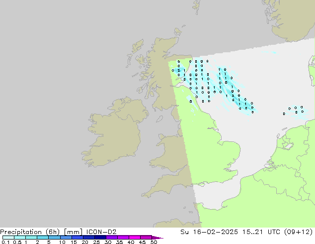Click the 2–5 mm legend color swatch

pos(43,238)
